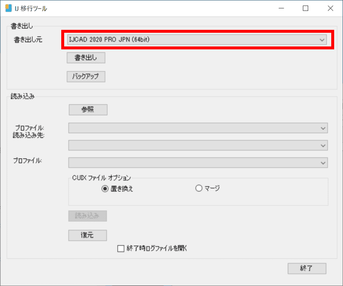This screenshot has height=286, width=343.
Task: Minimize the IJ 移行ツール window
Action: [281, 8]
